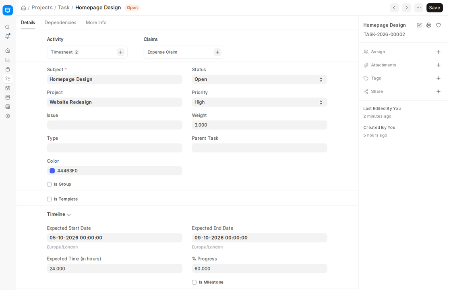Open the Timesheet activity link
Image resolution: width=451 pixels, height=290 pixels.
[62, 52]
